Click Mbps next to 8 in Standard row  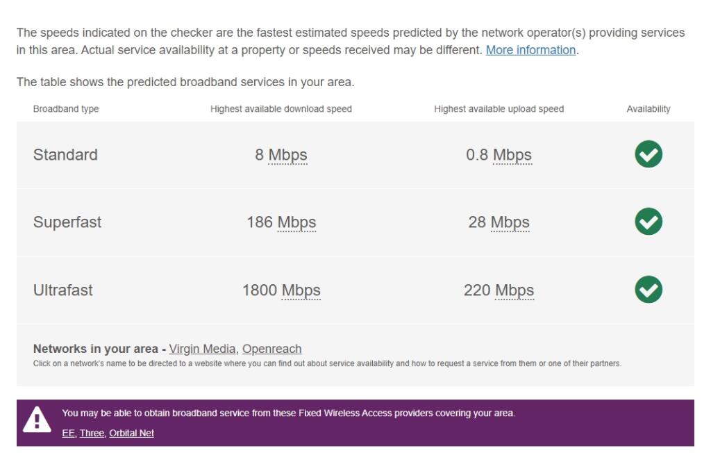[x=287, y=155]
